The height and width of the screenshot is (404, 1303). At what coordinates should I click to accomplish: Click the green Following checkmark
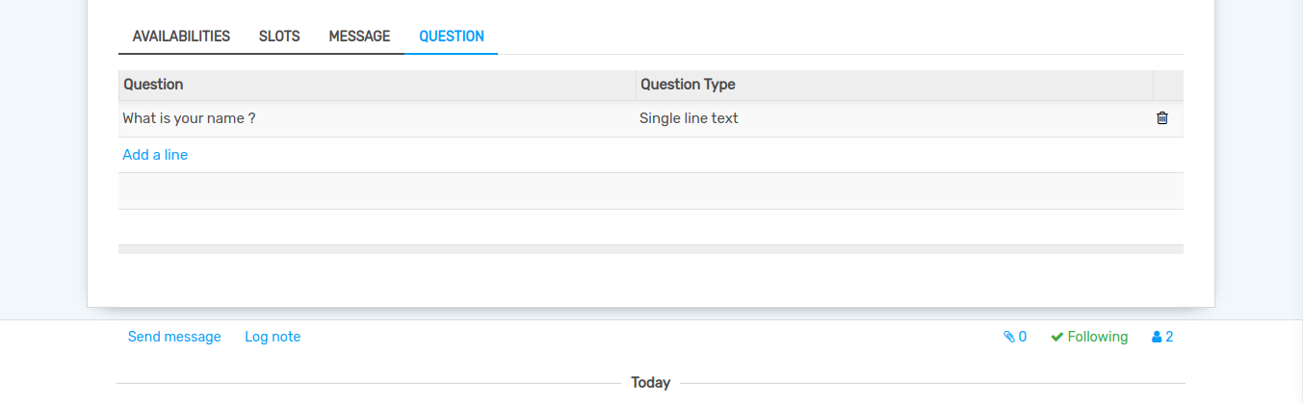1056,337
